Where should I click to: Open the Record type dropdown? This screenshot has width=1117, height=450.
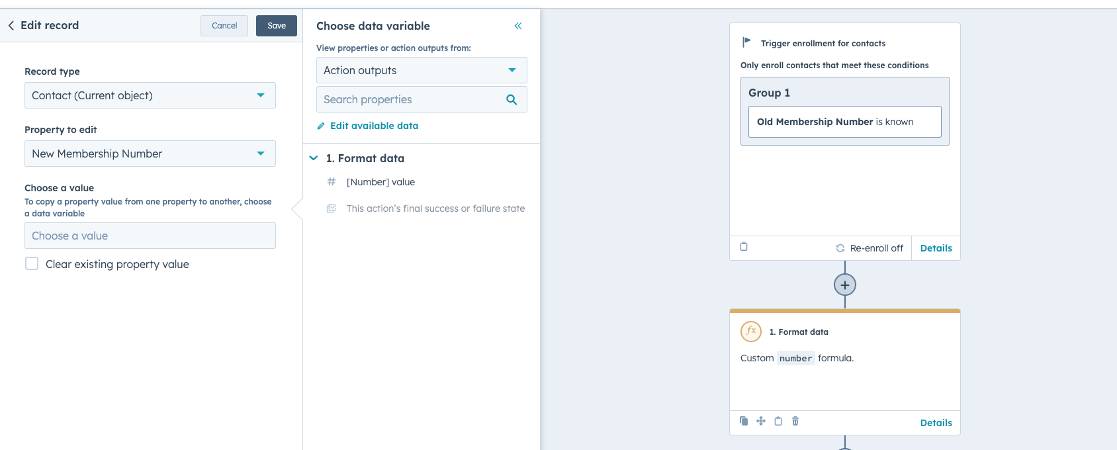tap(150, 95)
